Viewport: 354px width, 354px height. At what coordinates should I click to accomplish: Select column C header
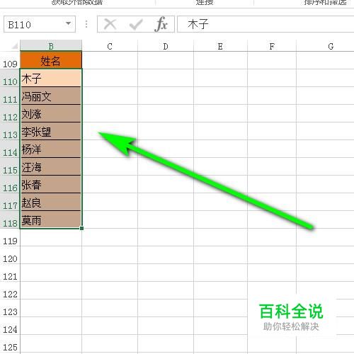coord(110,46)
